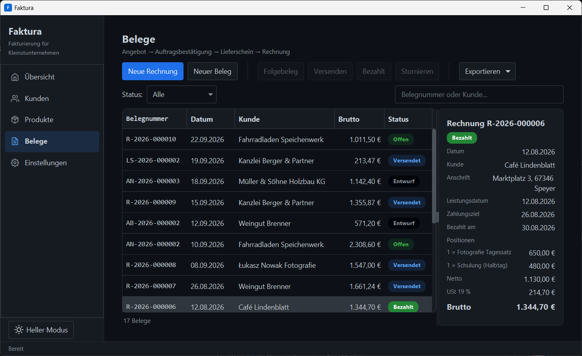
Task: Sort by the Datum column header
Action: click(x=211, y=119)
